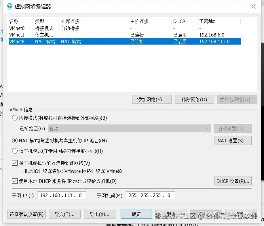Select 仅主机模式 radio button
This screenshot has height=226, width=264.
[x=15, y=151]
